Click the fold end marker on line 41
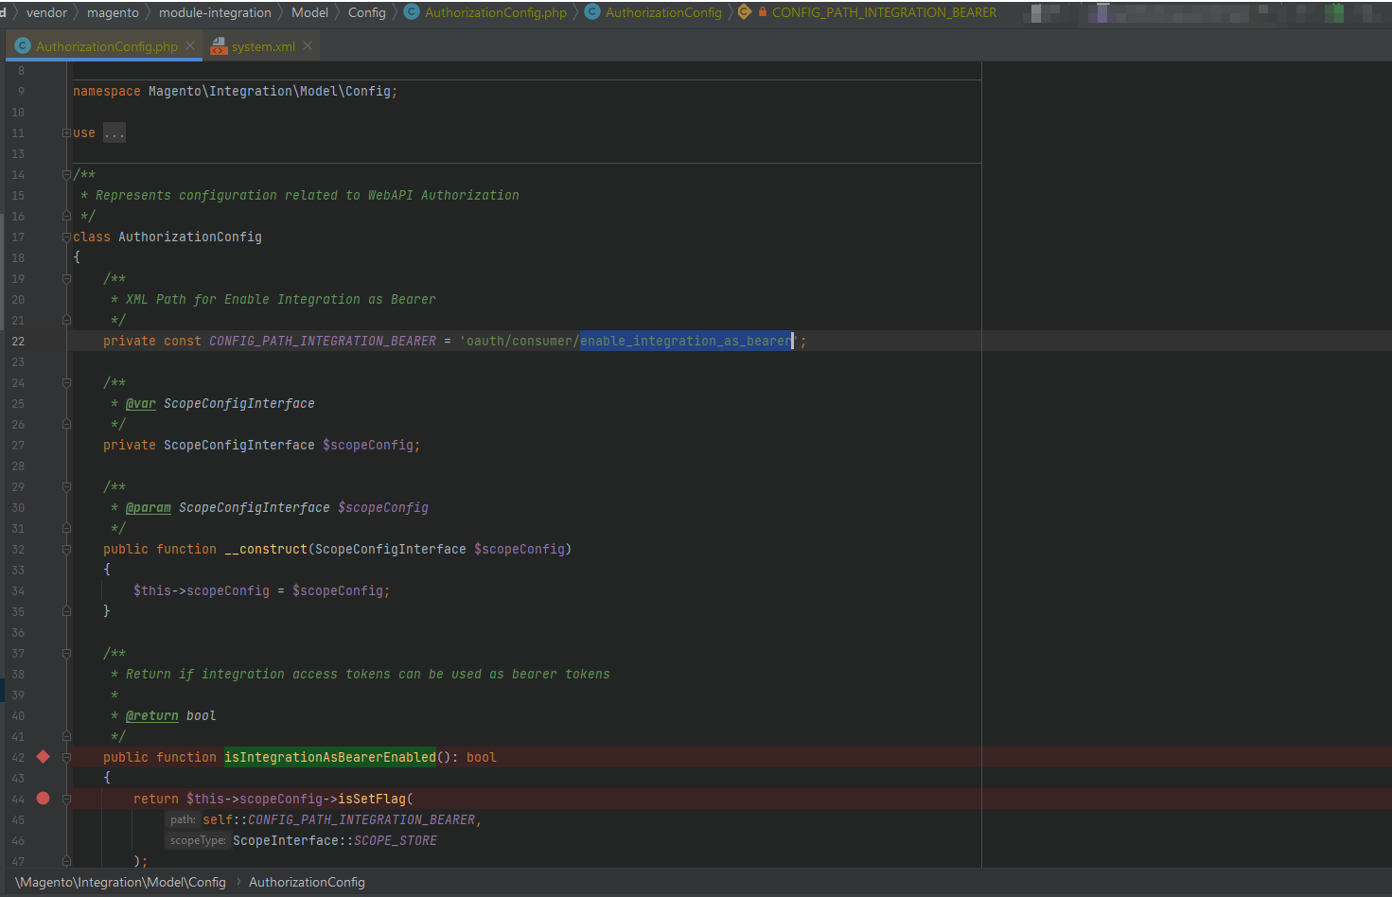Screen dimensions: 1392x897 coord(66,736)
